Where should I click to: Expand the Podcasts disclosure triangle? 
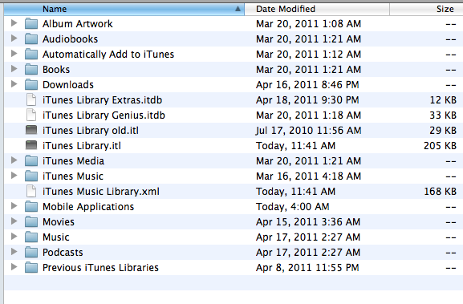point(14,252)
